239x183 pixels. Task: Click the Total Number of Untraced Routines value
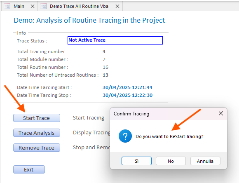pyautogui.click(x=105, y=75)
